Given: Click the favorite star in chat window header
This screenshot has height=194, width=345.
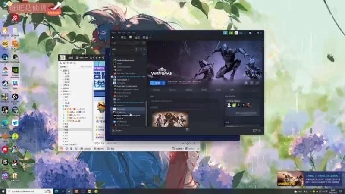Looking at the screenshot, I should (x=96, y=58).
